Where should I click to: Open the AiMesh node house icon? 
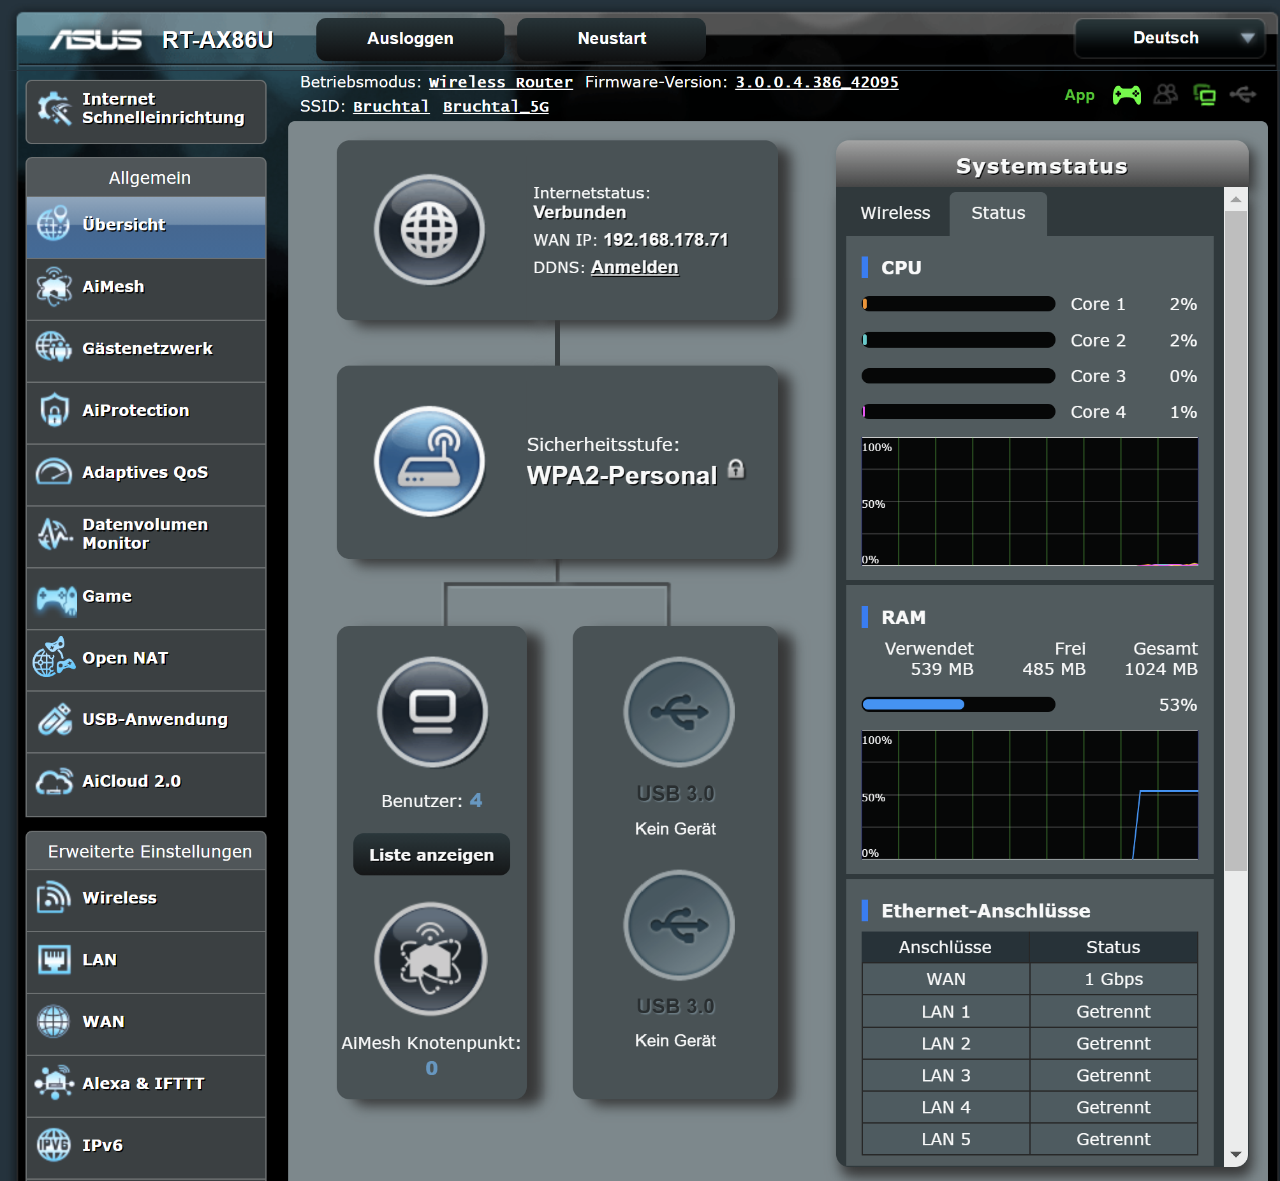point(430,958)
